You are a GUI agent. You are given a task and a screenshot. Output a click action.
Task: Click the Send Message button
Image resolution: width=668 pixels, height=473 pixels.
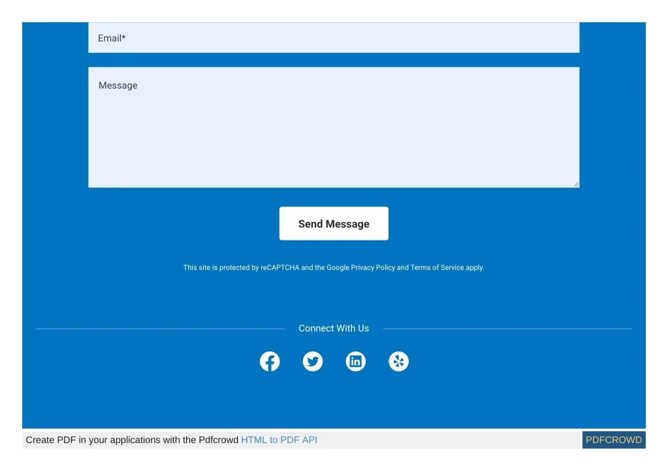coord(334,223)
